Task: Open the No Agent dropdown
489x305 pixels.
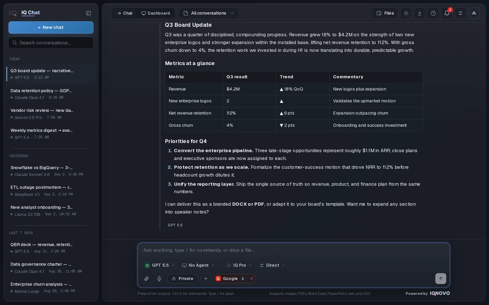Action: point(198,265)
